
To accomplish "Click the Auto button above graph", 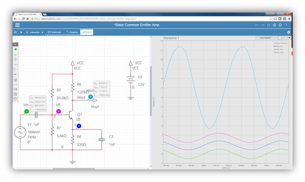I will pos(283,38).
